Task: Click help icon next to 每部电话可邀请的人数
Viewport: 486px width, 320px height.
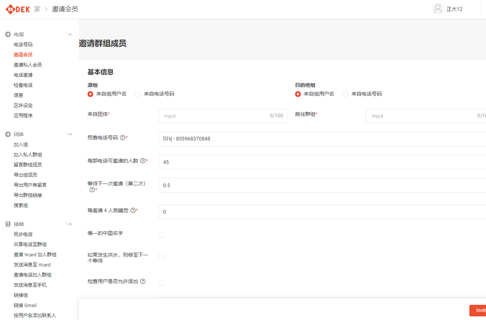Action: click(x=143, y=161)
